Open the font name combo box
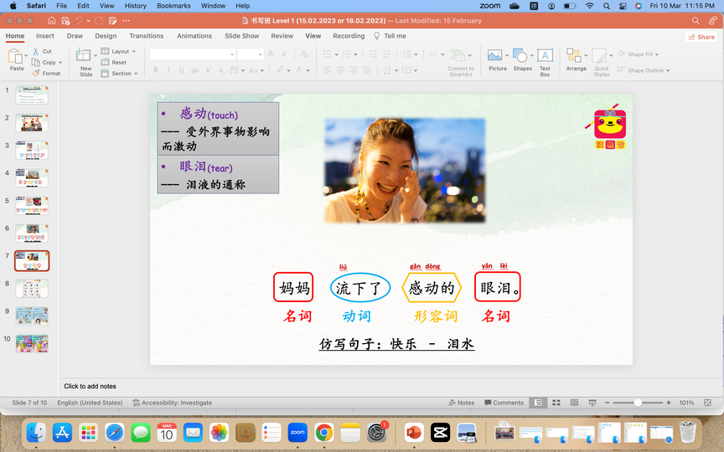 (193, 54)
